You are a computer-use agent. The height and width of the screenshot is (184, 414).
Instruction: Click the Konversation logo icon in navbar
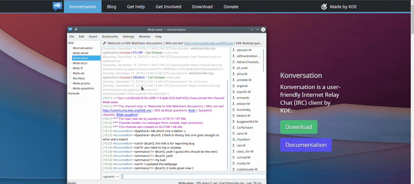57,6
